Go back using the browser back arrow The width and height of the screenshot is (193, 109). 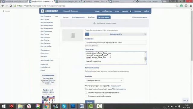pyautogui.click(x=2, y=6)
